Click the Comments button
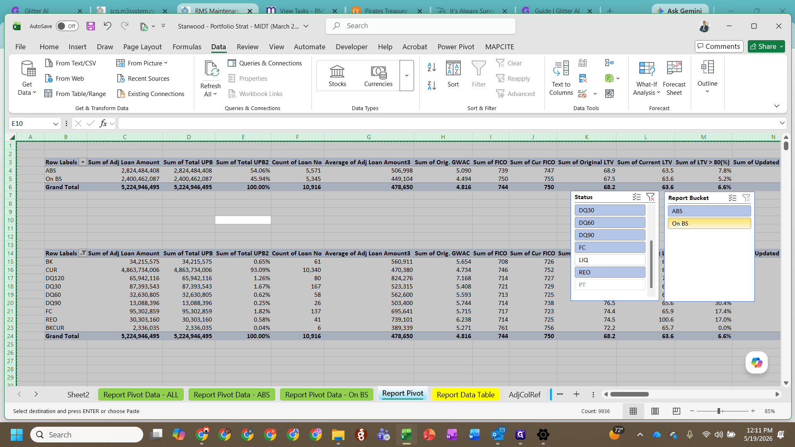The image size is (795, 447). pos(719,46)
